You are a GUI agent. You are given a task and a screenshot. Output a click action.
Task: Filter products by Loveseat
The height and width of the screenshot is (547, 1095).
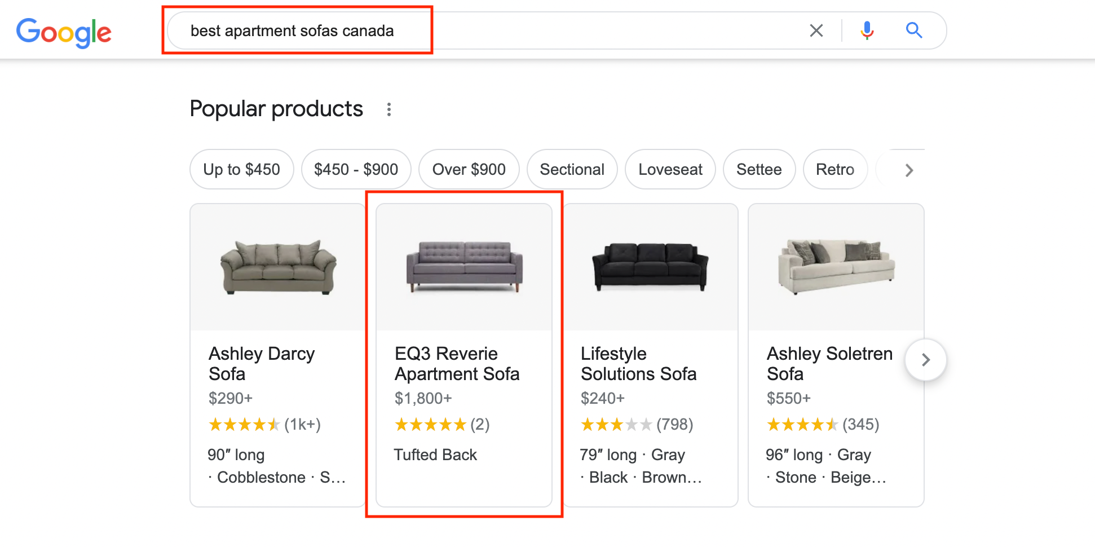(670, 169)
